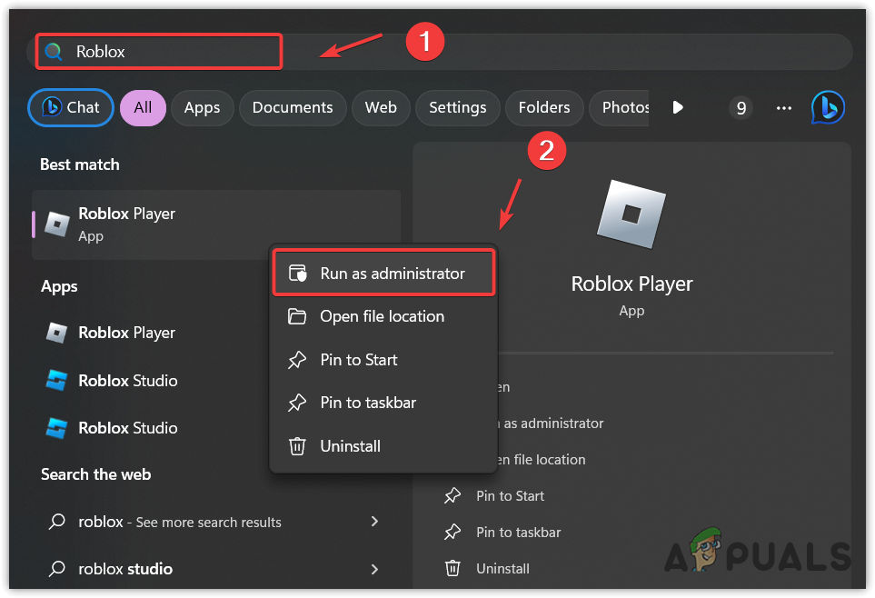The width and height of the screenshot is (875, 598).
Task: Click Open file location in preview pane
Action: coord(542,460)
